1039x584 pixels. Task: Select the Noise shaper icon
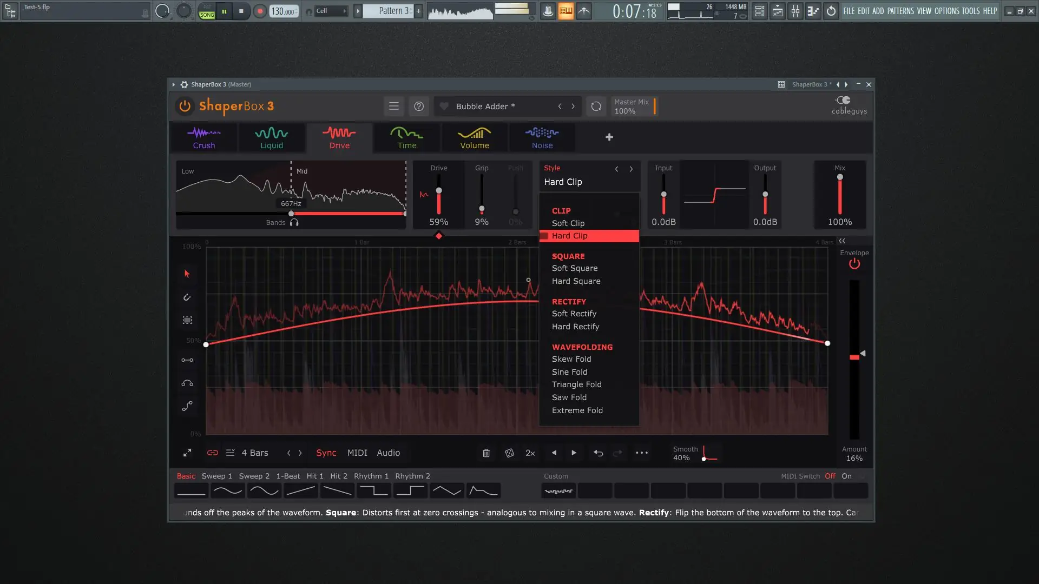542,137
